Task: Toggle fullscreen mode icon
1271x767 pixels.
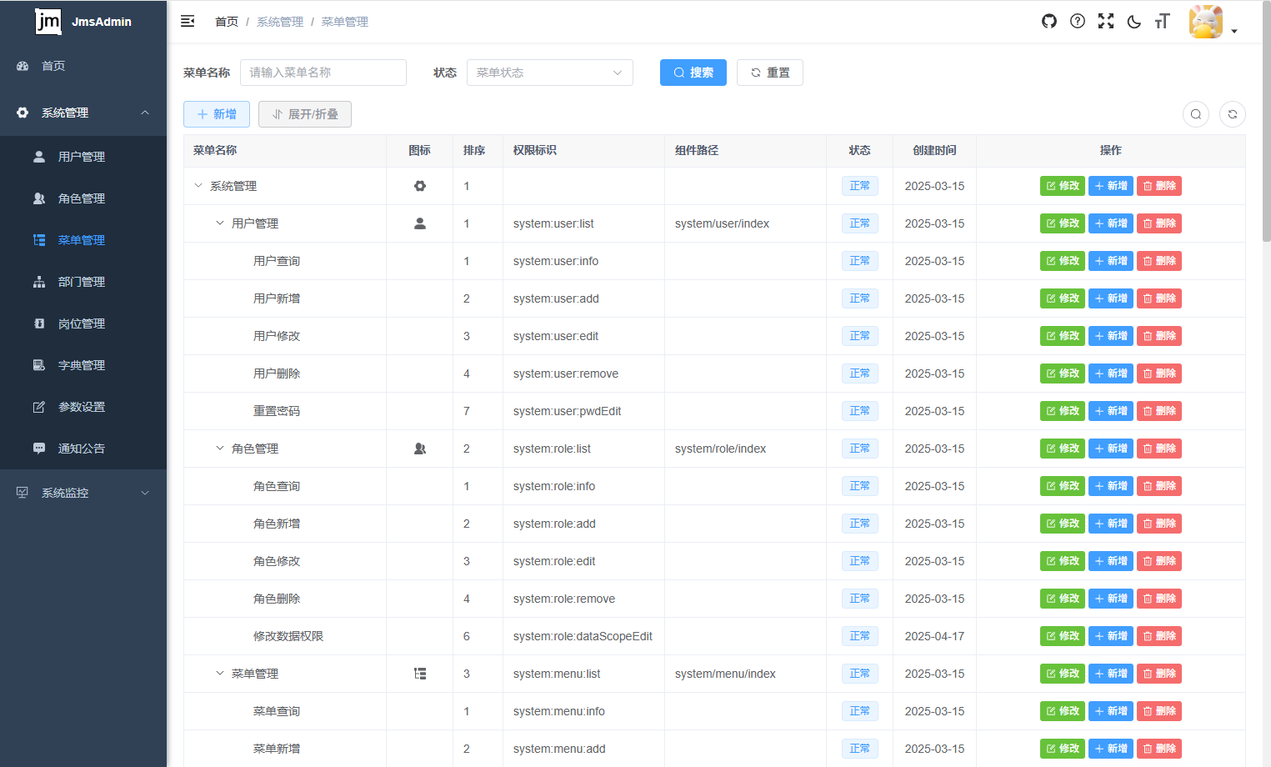Action: (x=1106, y=21)
